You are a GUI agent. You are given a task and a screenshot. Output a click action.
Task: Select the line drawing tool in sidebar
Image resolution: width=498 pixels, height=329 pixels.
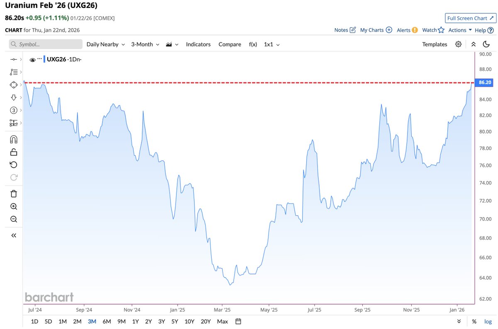13,60
